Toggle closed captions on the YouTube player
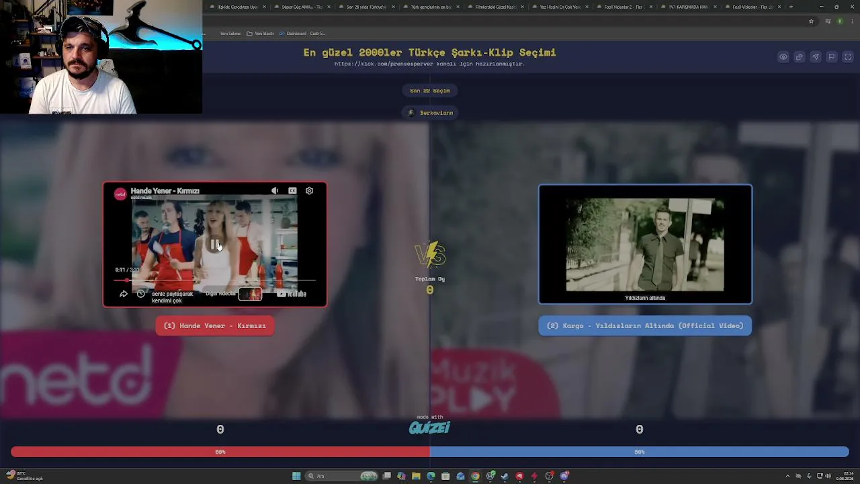This screenshot has width=860, height=484. pos(292,191)
